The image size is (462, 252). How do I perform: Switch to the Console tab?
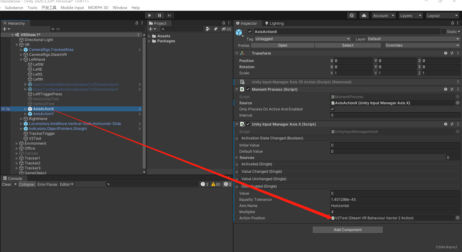pos(13,178)
